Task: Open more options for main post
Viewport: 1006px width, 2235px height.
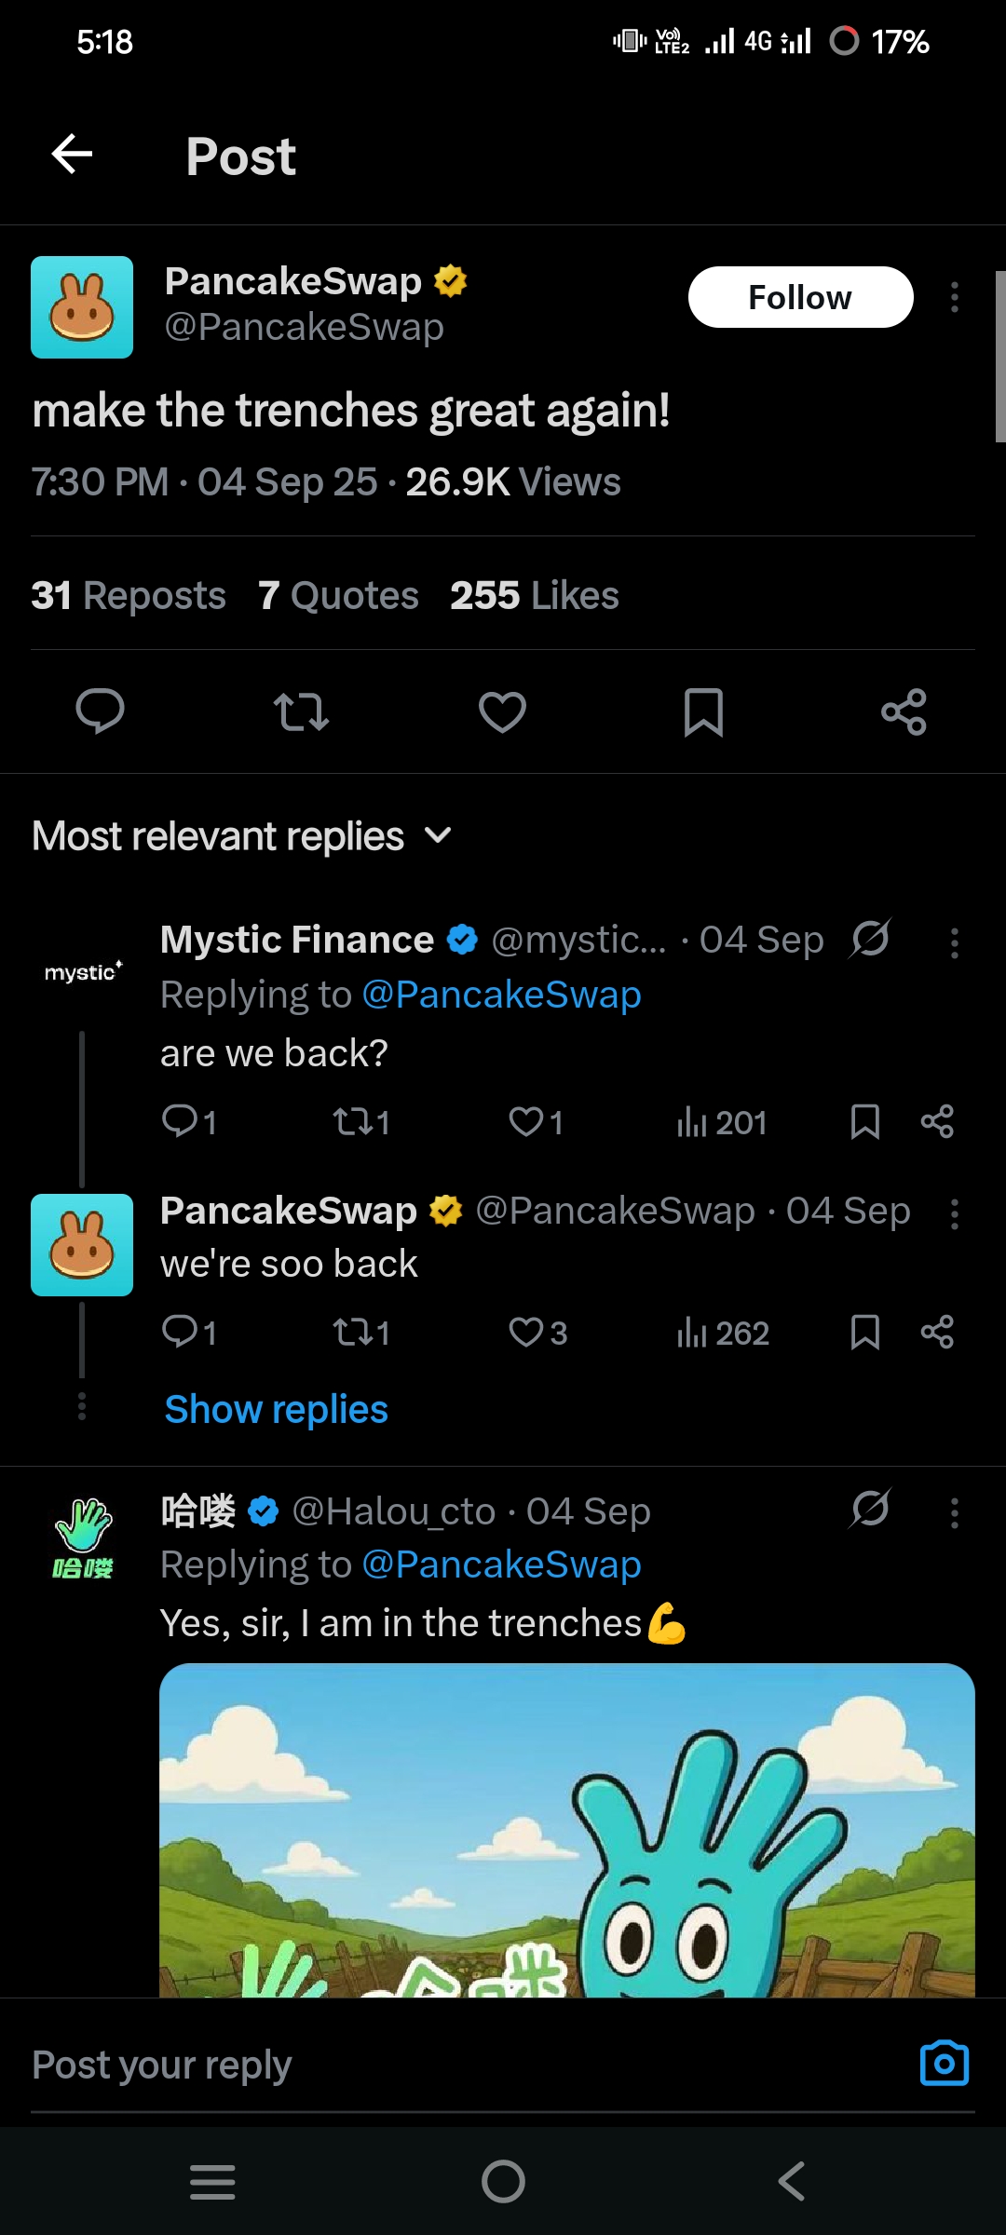Action: 954,298
